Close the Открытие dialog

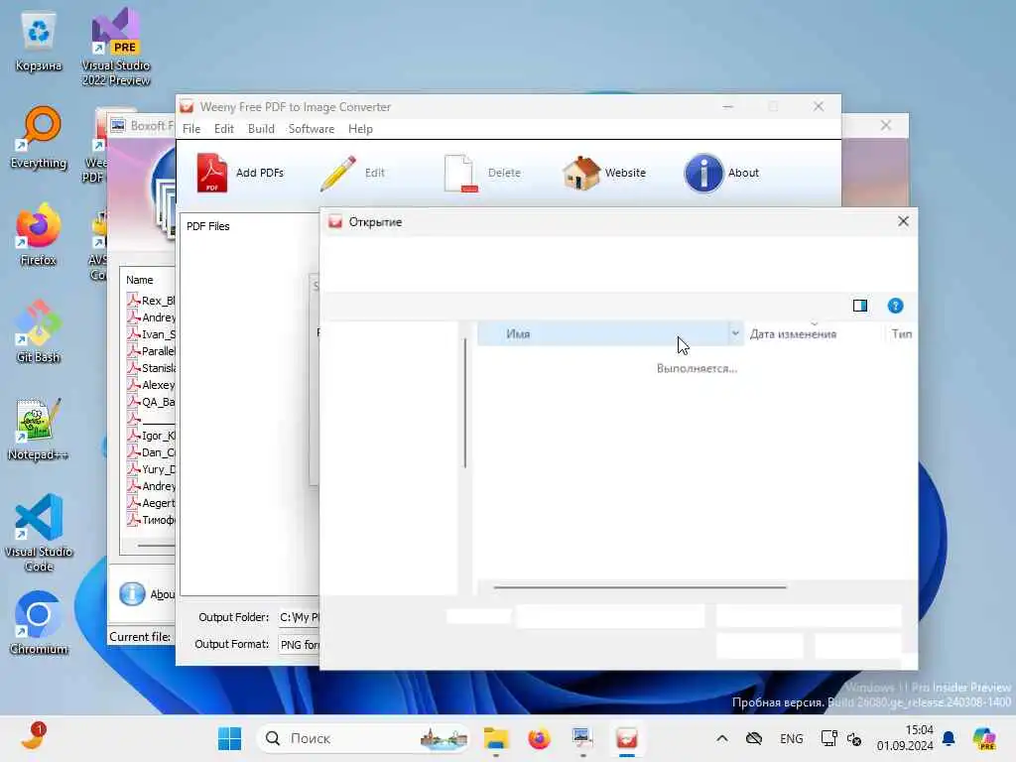pyautogui.click(x=903, y=221)
